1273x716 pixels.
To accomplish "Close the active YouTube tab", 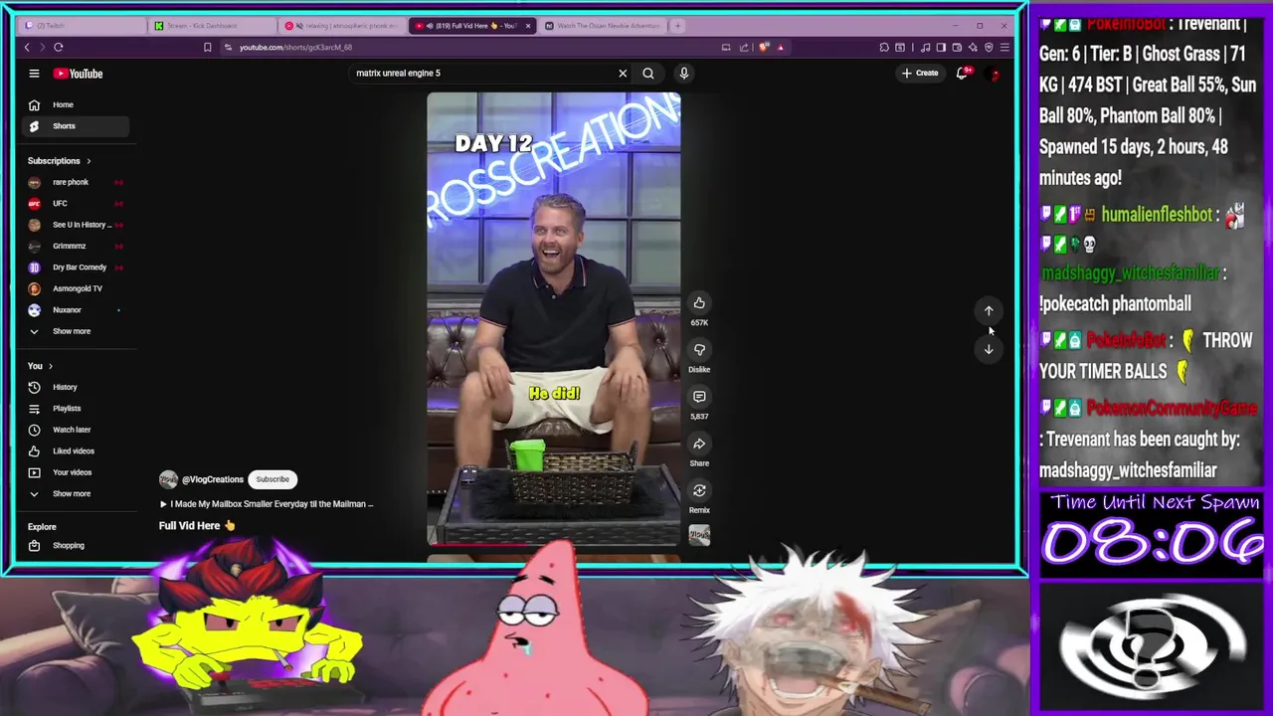I will pos(528,25).
